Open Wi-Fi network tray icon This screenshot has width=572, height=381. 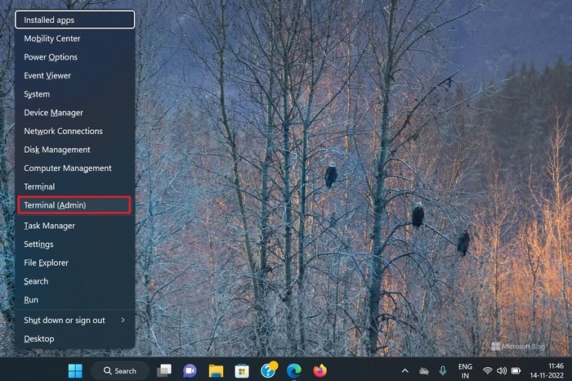coord(487,371)
